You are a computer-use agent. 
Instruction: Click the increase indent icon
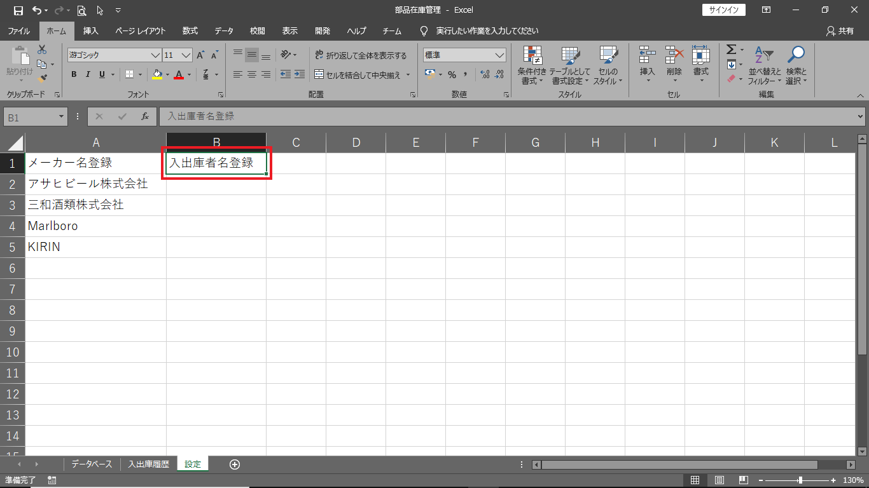(300, 74)
